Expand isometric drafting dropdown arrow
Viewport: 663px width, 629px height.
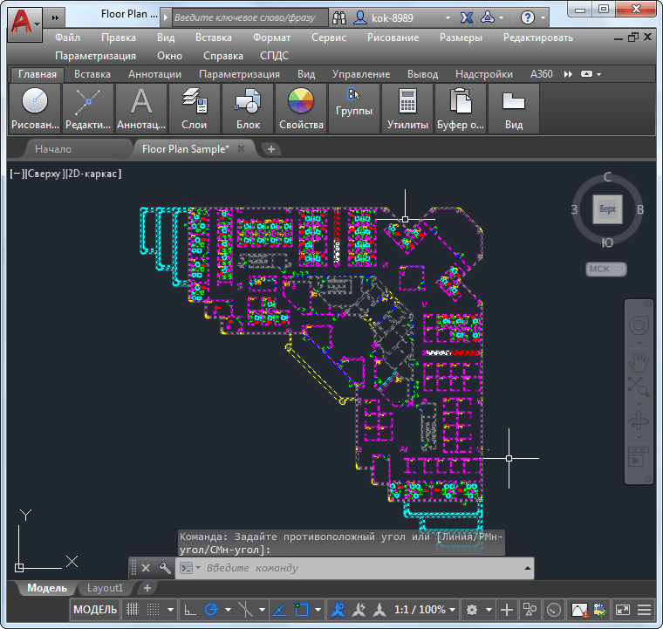pos(263,610)
